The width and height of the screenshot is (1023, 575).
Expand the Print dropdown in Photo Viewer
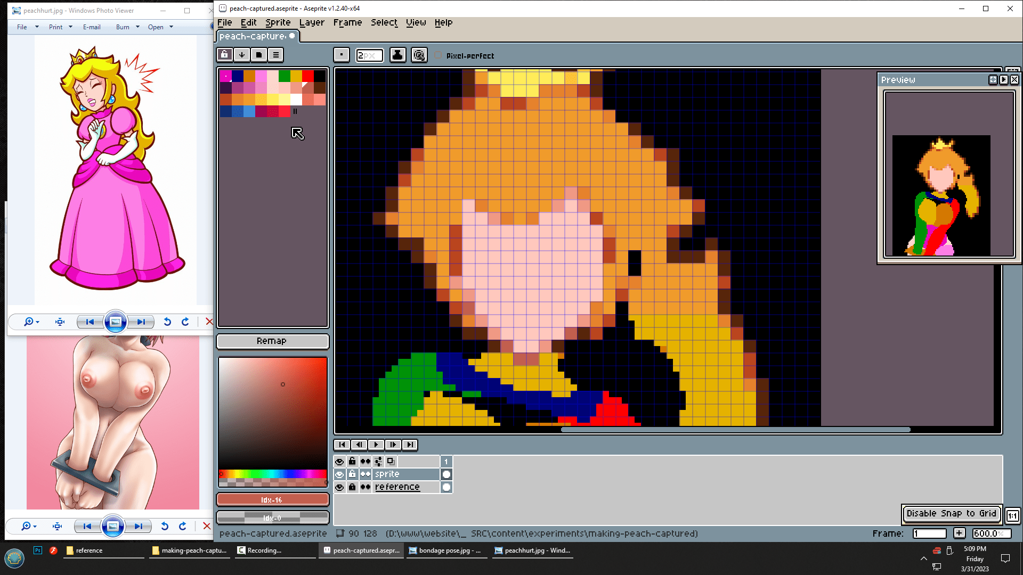coord(70,27)
